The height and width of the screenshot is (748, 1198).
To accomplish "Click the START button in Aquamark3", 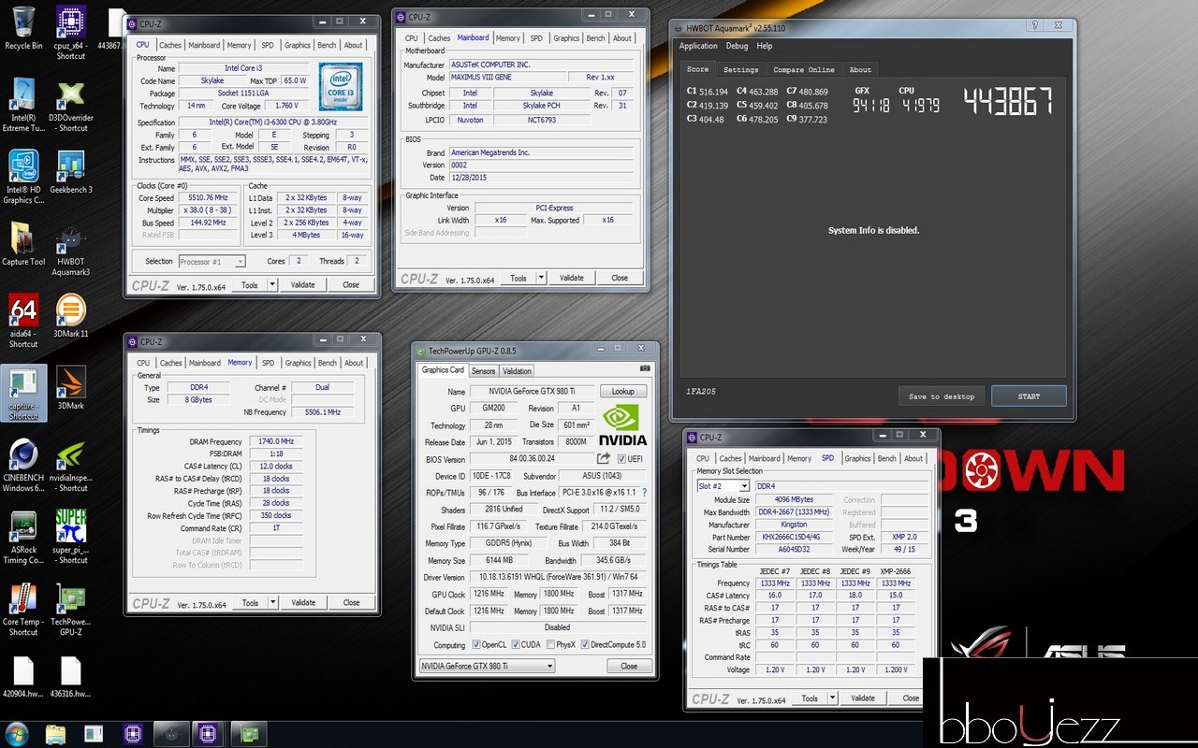I will click(x=1029, y=396).
